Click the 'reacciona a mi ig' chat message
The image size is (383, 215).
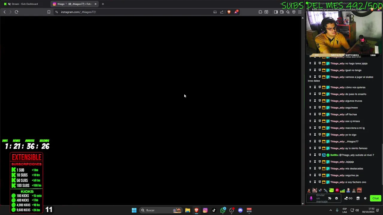tap(355, 128)
